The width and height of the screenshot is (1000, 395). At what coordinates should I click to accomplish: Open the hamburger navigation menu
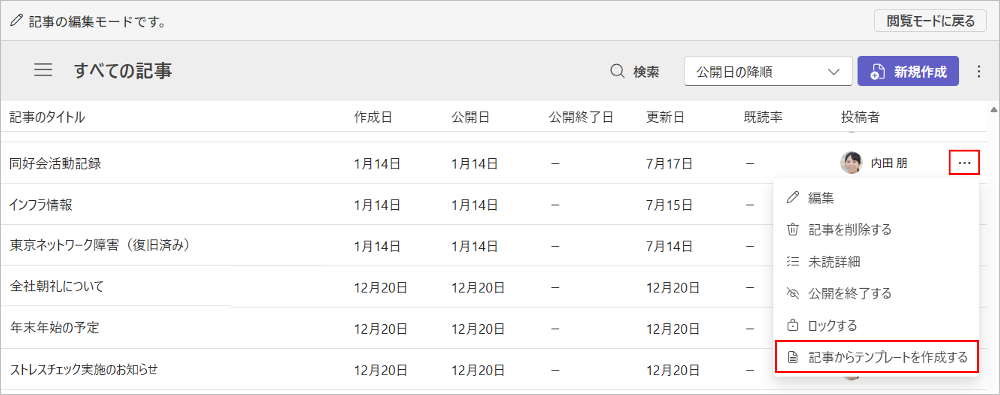click(43, 70)
